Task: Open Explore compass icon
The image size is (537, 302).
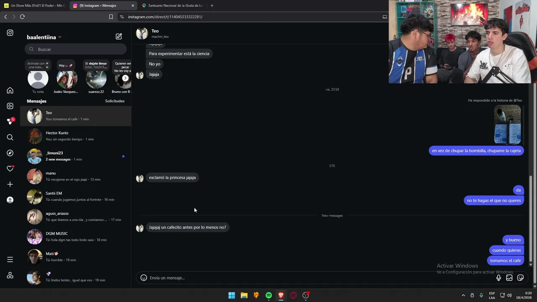Action: point(10,153)
